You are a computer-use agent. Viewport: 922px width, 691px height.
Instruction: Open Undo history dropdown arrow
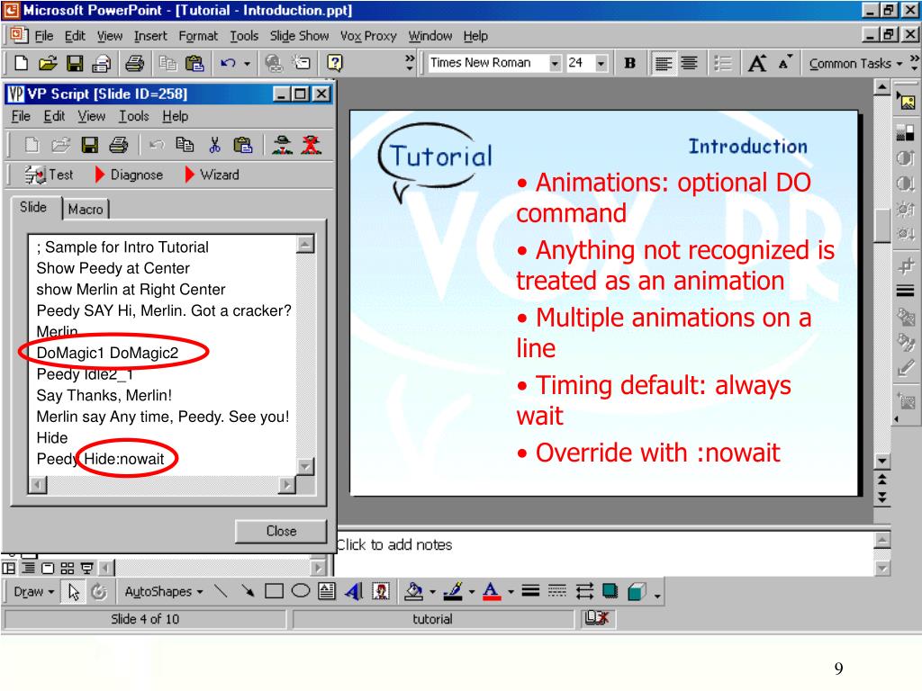click(x=247, y=63)
